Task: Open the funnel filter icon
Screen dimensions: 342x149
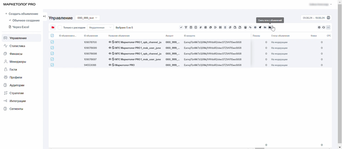Action: coord(186,27)
